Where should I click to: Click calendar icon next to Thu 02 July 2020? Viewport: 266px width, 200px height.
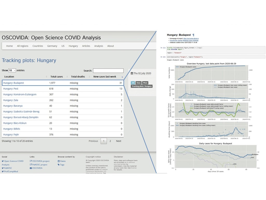(x=132, y=73)
